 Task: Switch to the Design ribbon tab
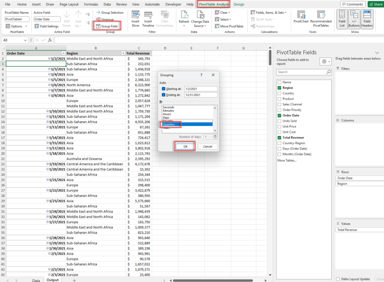point(239,3)
